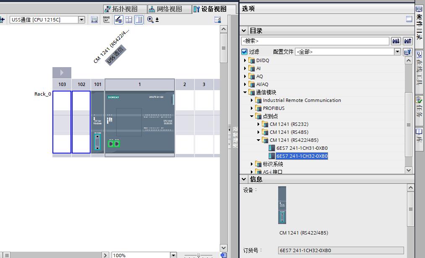Screen dimensions: 425x258
Task: Collapse the 信息 section chevron
Action: click(x=244, y=179)
